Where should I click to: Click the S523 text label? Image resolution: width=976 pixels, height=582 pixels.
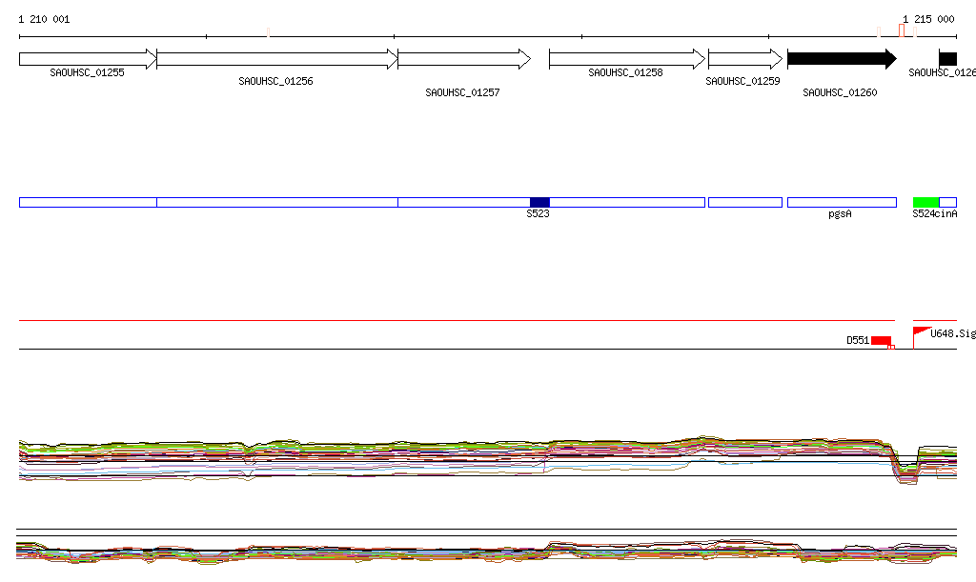coord(538,214)
